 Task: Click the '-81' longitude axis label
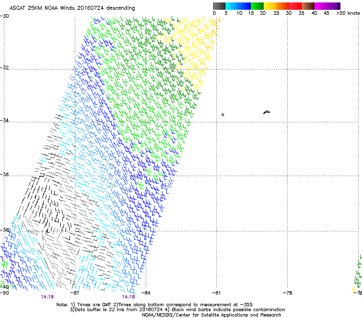pyautogui.click(x=216, y=293)
